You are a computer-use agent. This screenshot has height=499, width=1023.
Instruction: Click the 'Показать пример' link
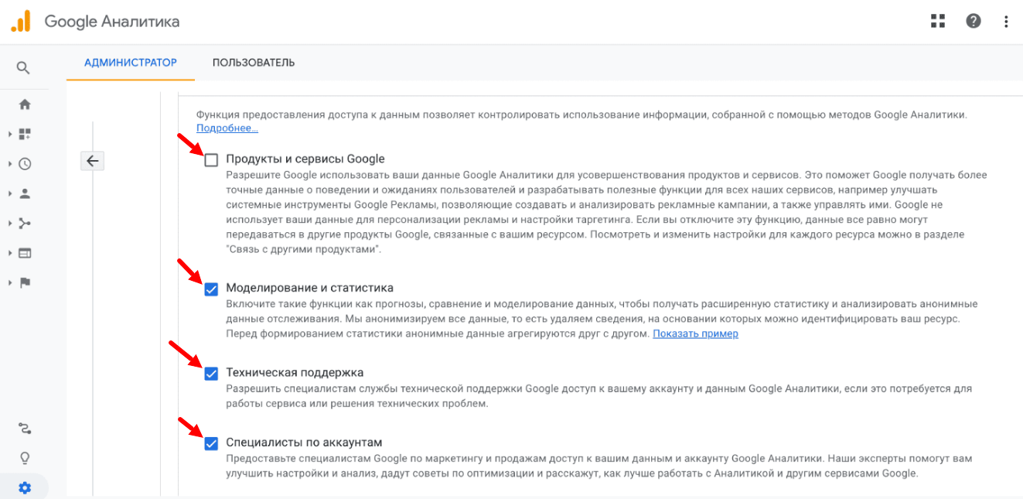coord(695,334)
